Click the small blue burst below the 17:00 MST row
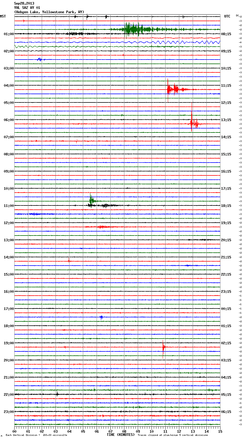The width and height of the screenshot is (243, 439). tap(101, 317)
